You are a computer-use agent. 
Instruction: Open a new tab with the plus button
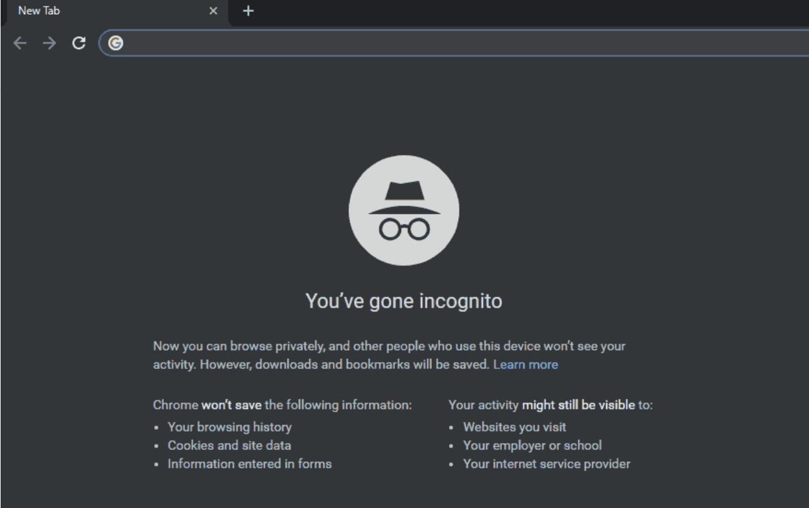[x=248, y=11]
